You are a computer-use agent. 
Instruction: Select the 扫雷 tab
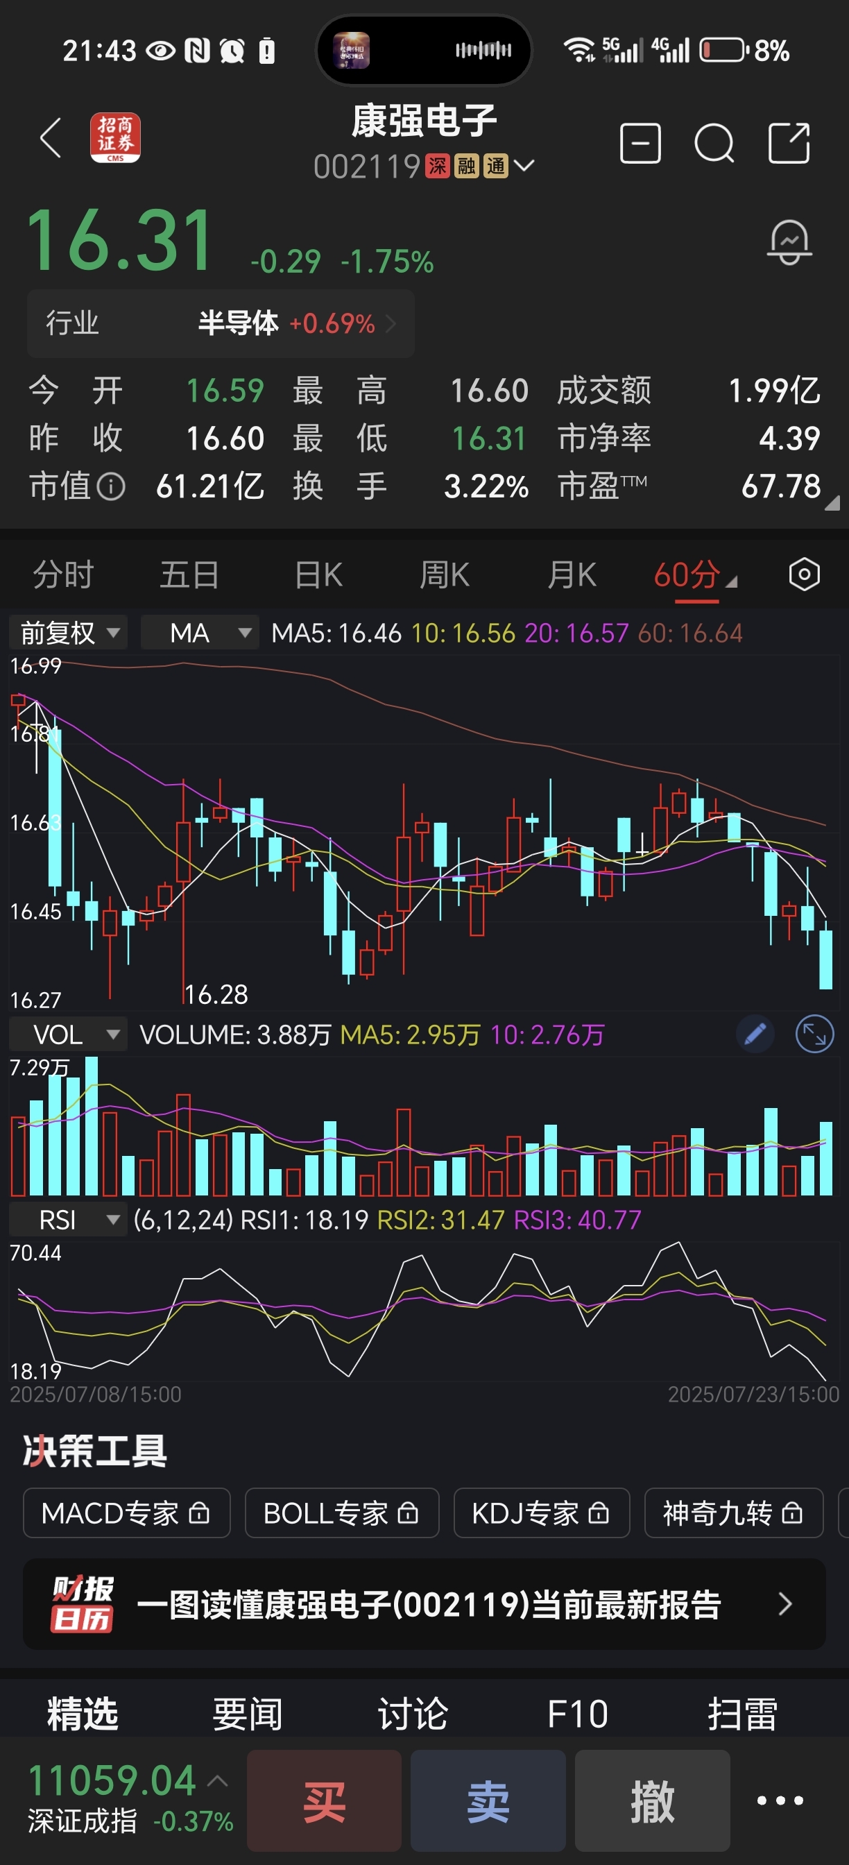(x=743, y=1714)
